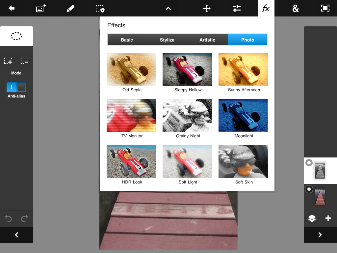Expand right panel using bottom chevron
Image resolution: width=337 pixels, height=253 pixels.
coord(320,235)
